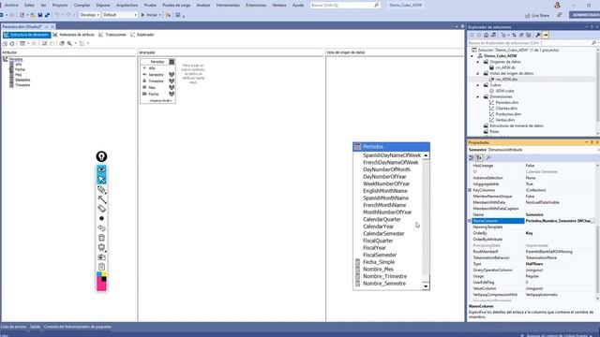Select Nombre_Semestre column in Periodos table

tap(384, 284)
